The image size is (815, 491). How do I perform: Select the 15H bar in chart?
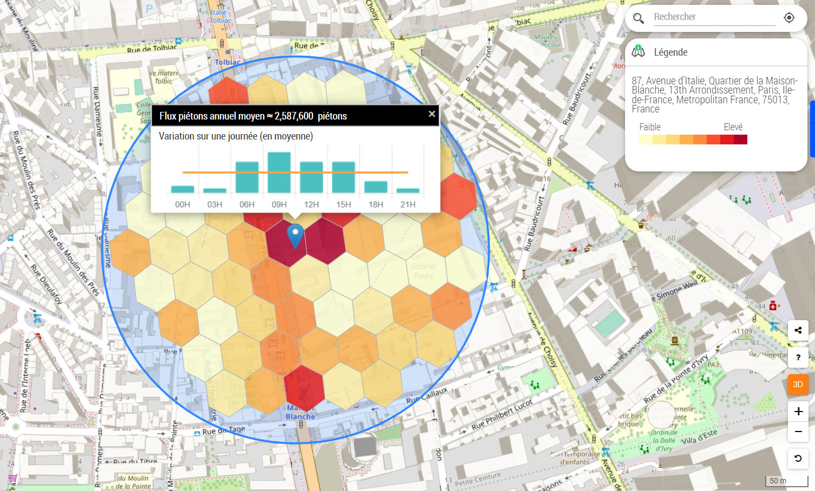pos(344,177)
